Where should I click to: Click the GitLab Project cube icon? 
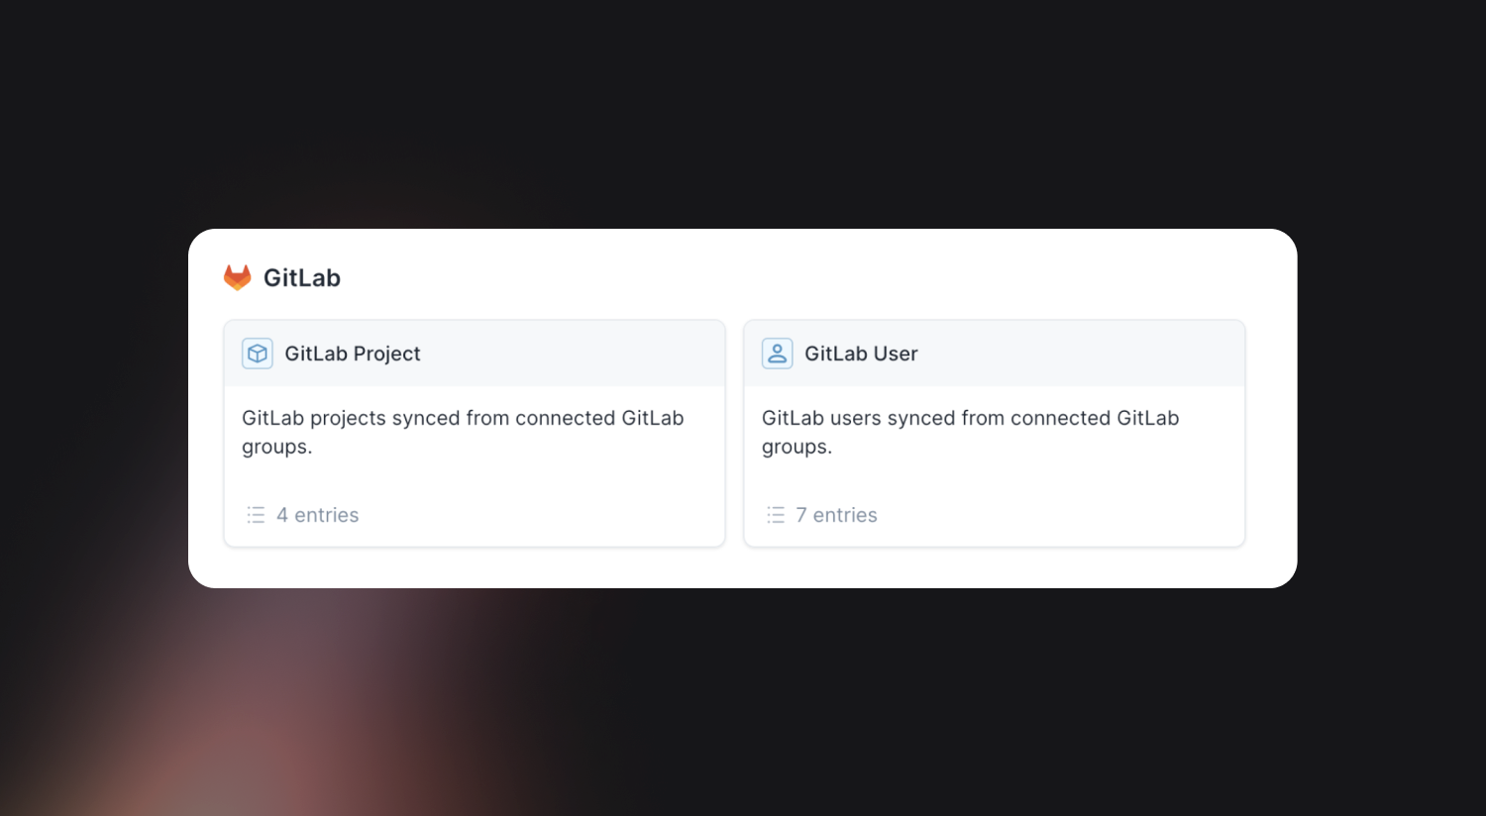(258, 354)
